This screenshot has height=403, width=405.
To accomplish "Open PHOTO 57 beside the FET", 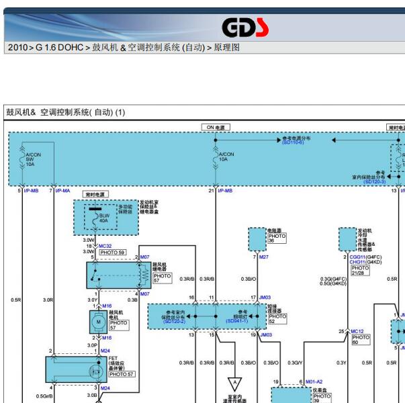I will [x=122, y=374].
